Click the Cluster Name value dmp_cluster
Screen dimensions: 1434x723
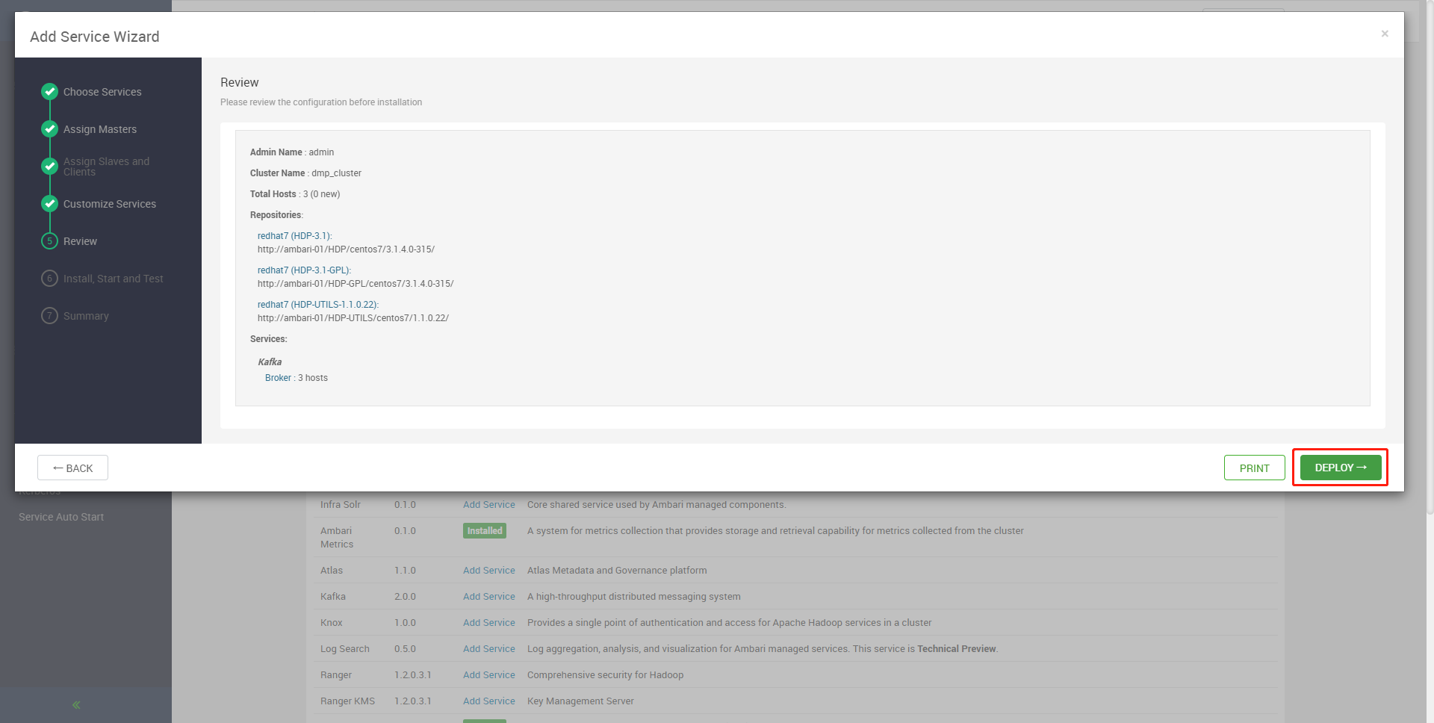pyautogui.click(x=336, y=173)
